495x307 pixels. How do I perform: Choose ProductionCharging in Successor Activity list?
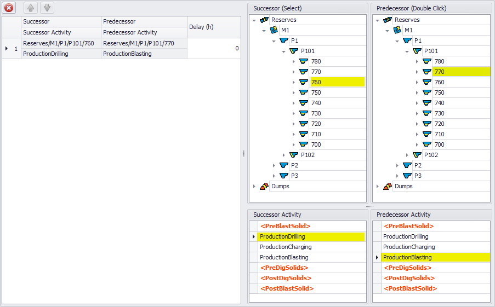286,247
